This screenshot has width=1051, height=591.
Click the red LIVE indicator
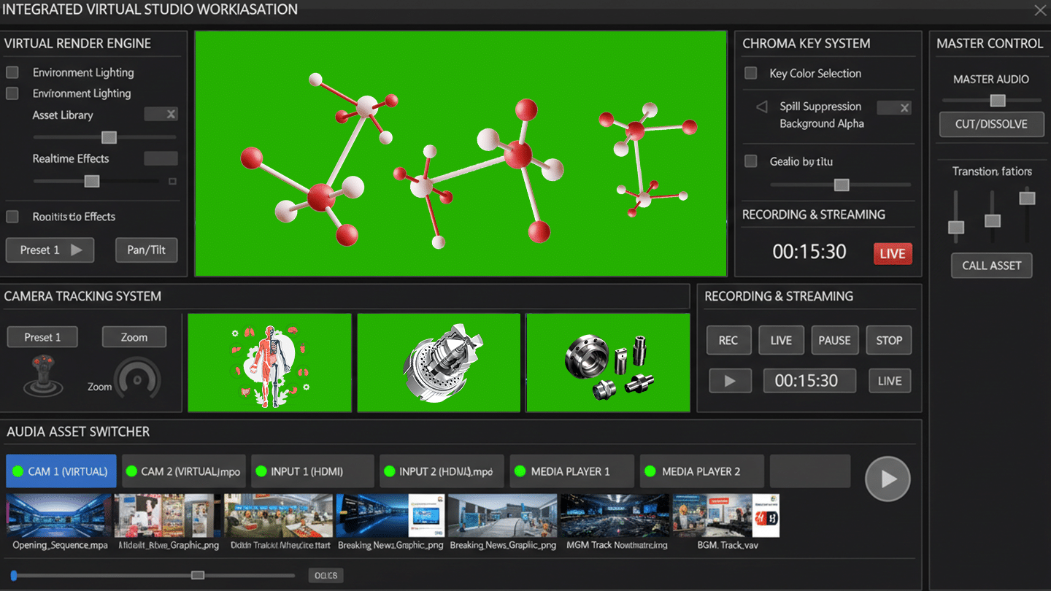tap(892, 253)
